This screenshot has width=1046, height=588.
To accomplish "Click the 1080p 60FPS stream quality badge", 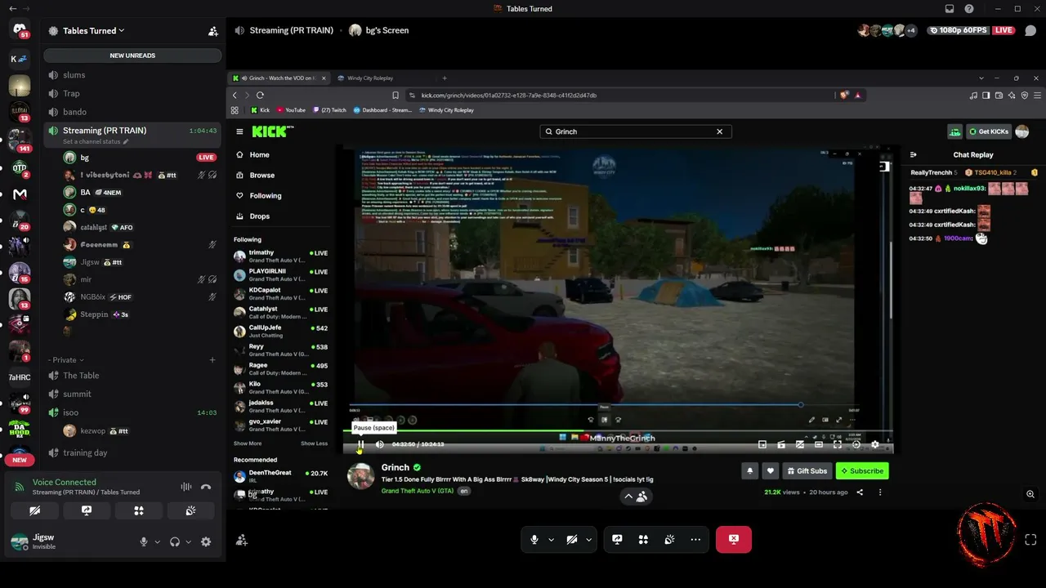I will [x=959, y=30].
